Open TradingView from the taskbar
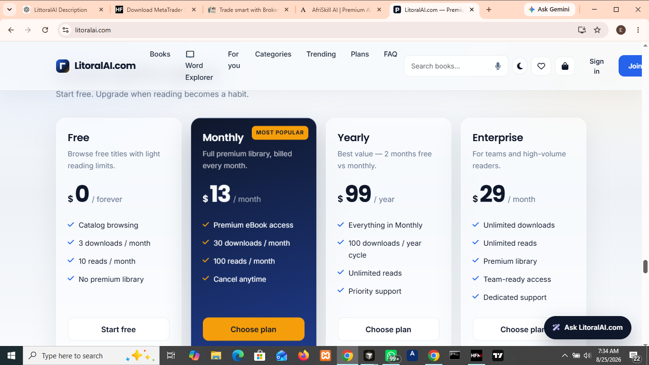This screenshot has width=649, height=365. point(498,355)
